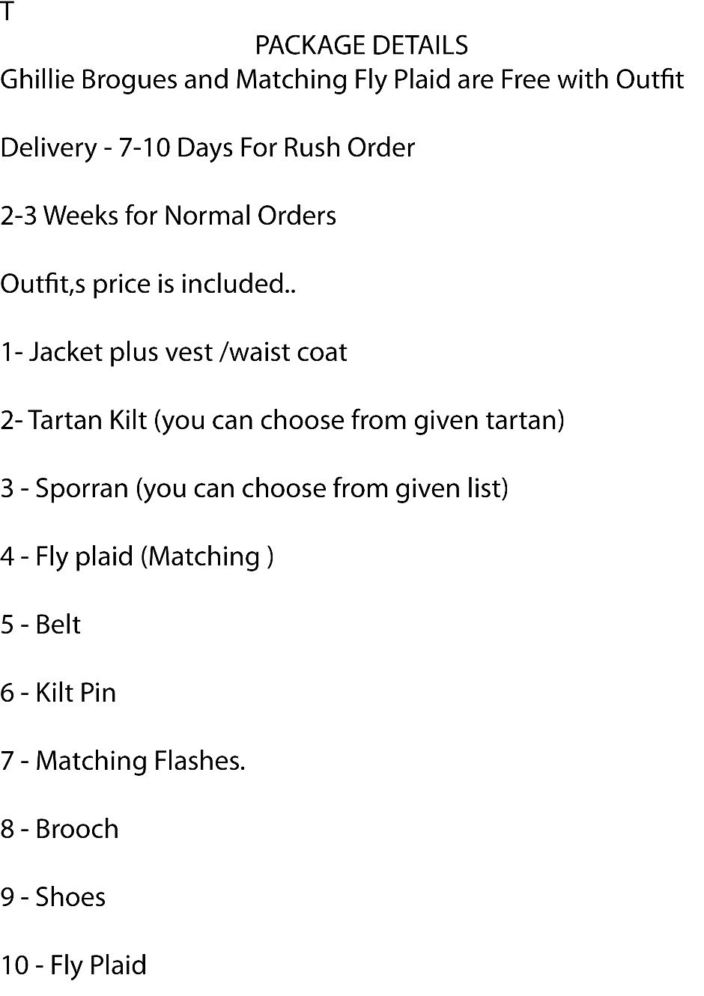This screenshot has width=704, height=996.
Task: Select item 4 Fly plaid (Matching) line
Action: [x=137, y=557]
